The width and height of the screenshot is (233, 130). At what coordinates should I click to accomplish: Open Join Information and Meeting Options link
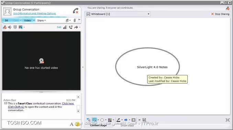[x=34, y=13]
